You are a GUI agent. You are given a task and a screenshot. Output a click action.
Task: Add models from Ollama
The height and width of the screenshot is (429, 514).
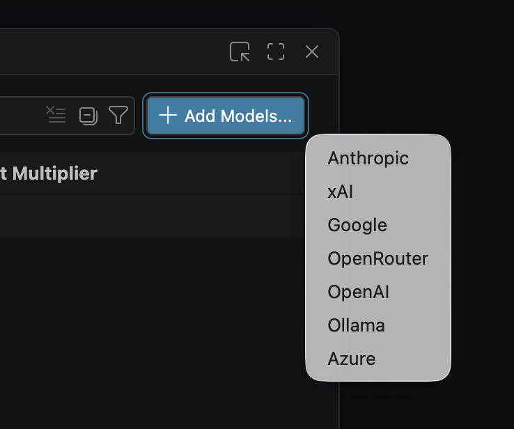[356, 325]
